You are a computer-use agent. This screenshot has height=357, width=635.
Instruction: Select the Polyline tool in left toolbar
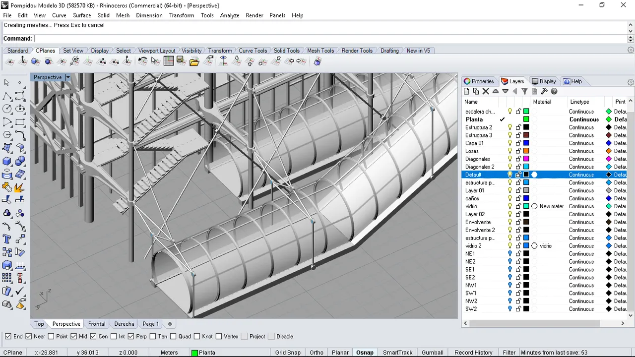click(x=7, y=96)
